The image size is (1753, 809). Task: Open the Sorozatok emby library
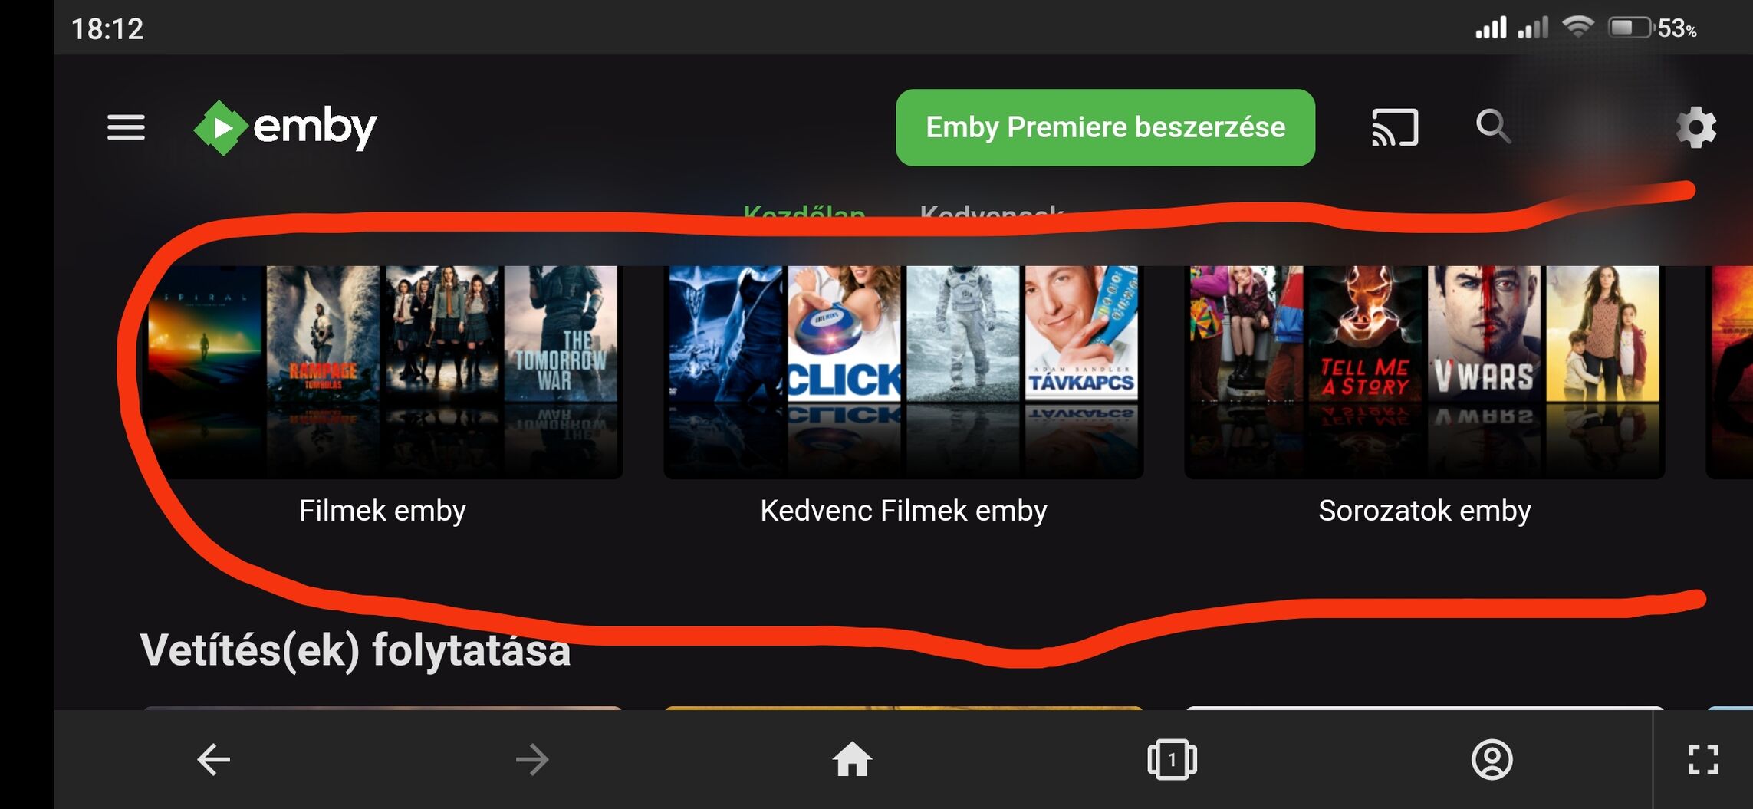tap(1424, 372)
